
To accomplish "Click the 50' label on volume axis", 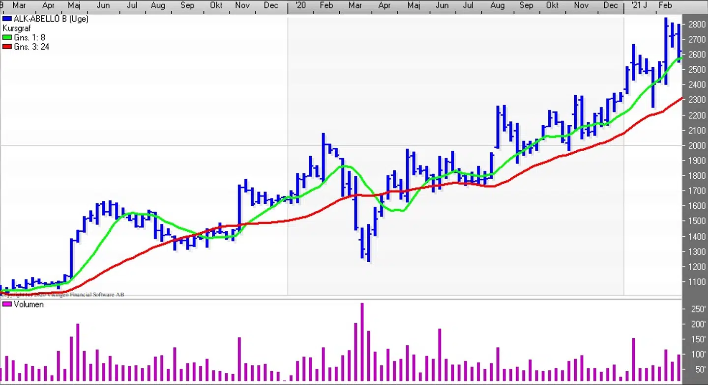I will (699, 369).
